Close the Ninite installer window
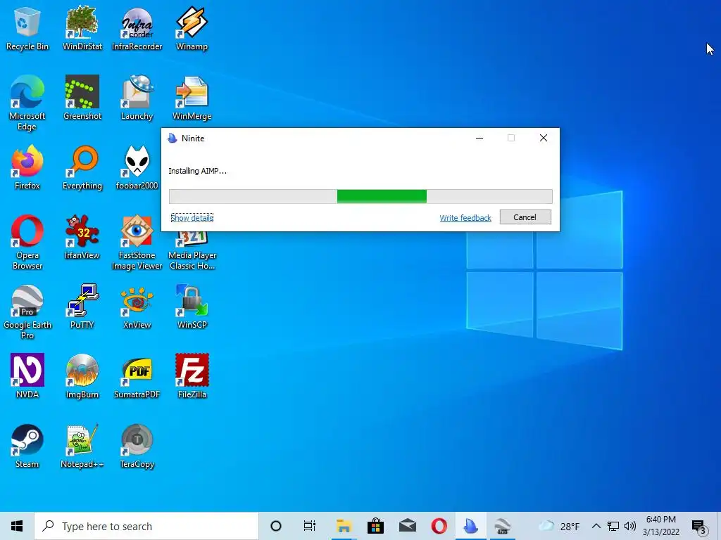The width and height of the screenshot is (721, 540). coord(543,138)
